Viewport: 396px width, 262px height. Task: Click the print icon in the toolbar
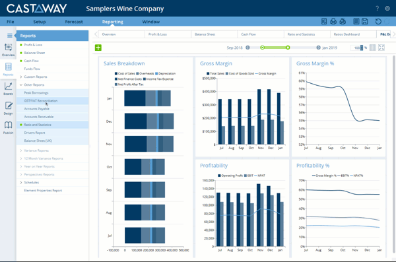[333, 22]
